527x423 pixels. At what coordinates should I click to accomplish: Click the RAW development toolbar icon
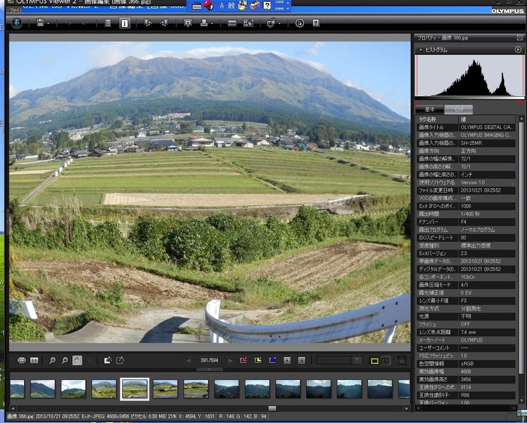click(232, 23)
